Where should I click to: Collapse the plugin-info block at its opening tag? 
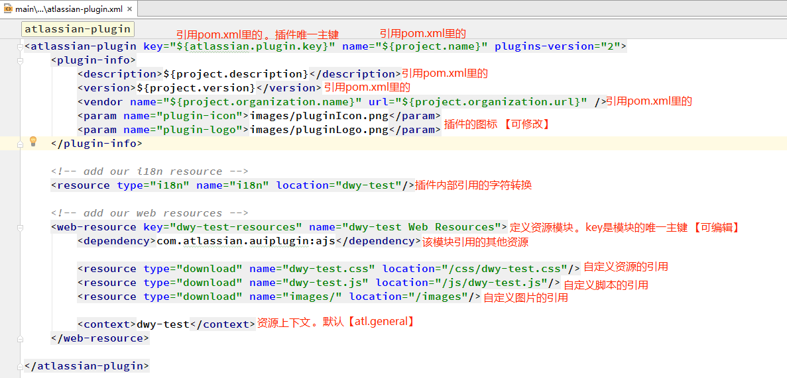(x=20, y=60)
